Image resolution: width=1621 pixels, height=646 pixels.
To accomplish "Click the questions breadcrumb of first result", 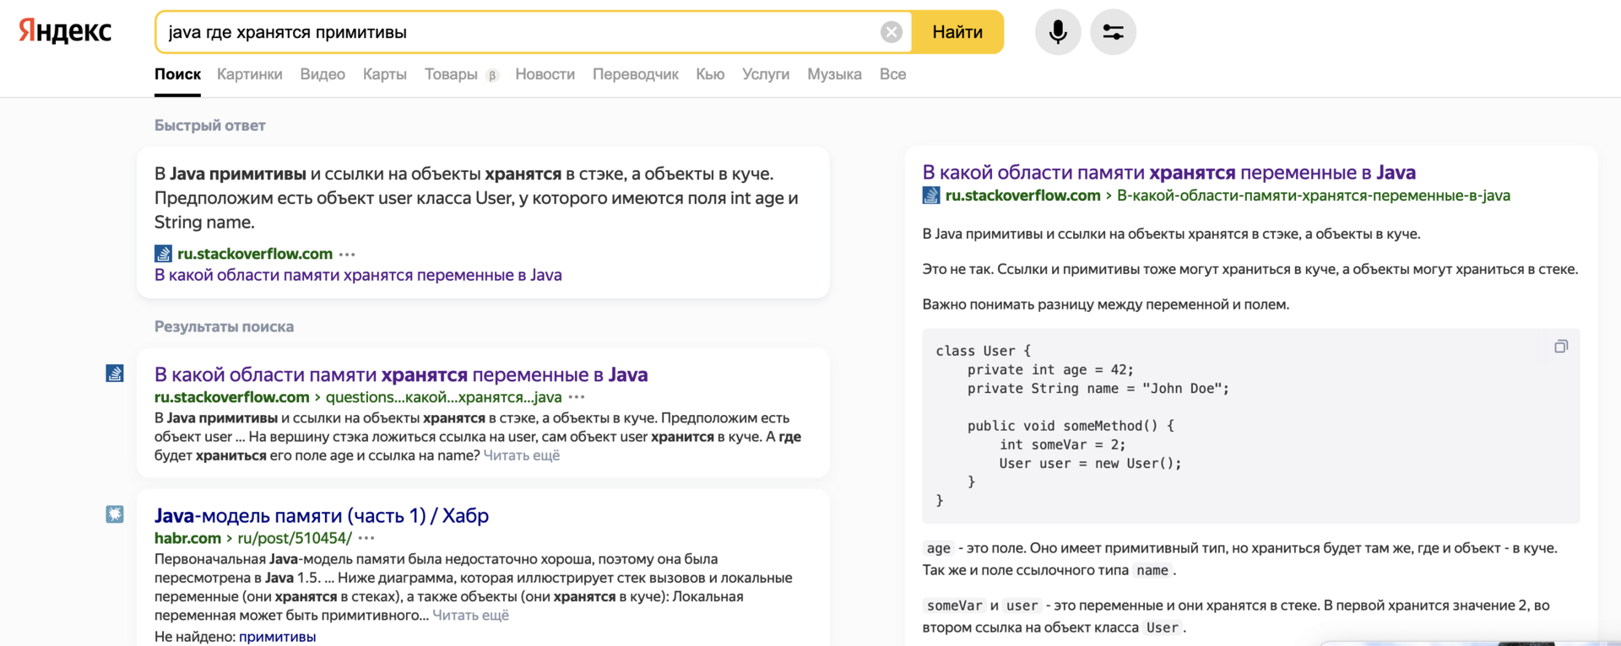I will (444, 397).
